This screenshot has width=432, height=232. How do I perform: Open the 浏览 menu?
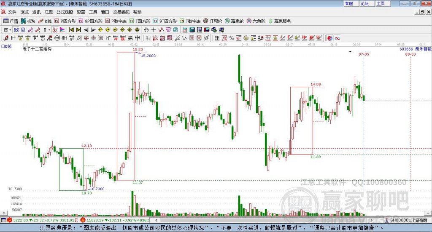tap(24, 12)
